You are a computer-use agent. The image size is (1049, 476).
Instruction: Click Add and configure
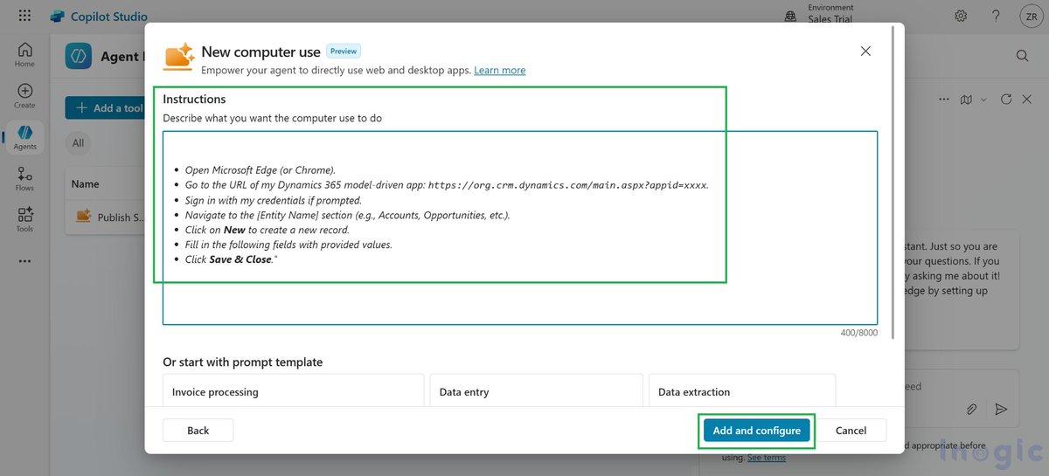click(x=757, y=431)
